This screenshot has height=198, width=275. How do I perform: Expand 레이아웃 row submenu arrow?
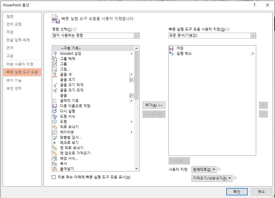132,132
